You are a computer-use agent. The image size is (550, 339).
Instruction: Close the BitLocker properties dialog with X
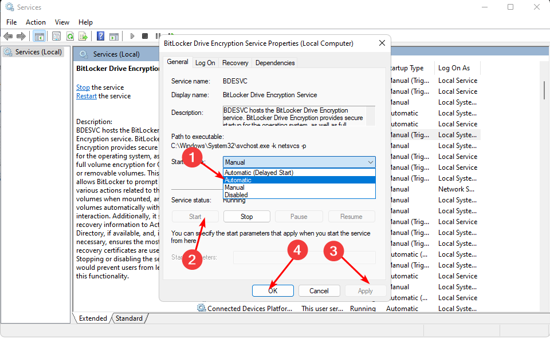(382, 43)
